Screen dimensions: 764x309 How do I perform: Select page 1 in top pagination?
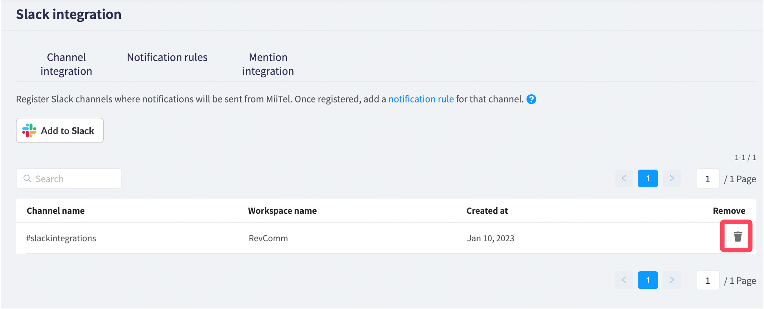(648, 178)
